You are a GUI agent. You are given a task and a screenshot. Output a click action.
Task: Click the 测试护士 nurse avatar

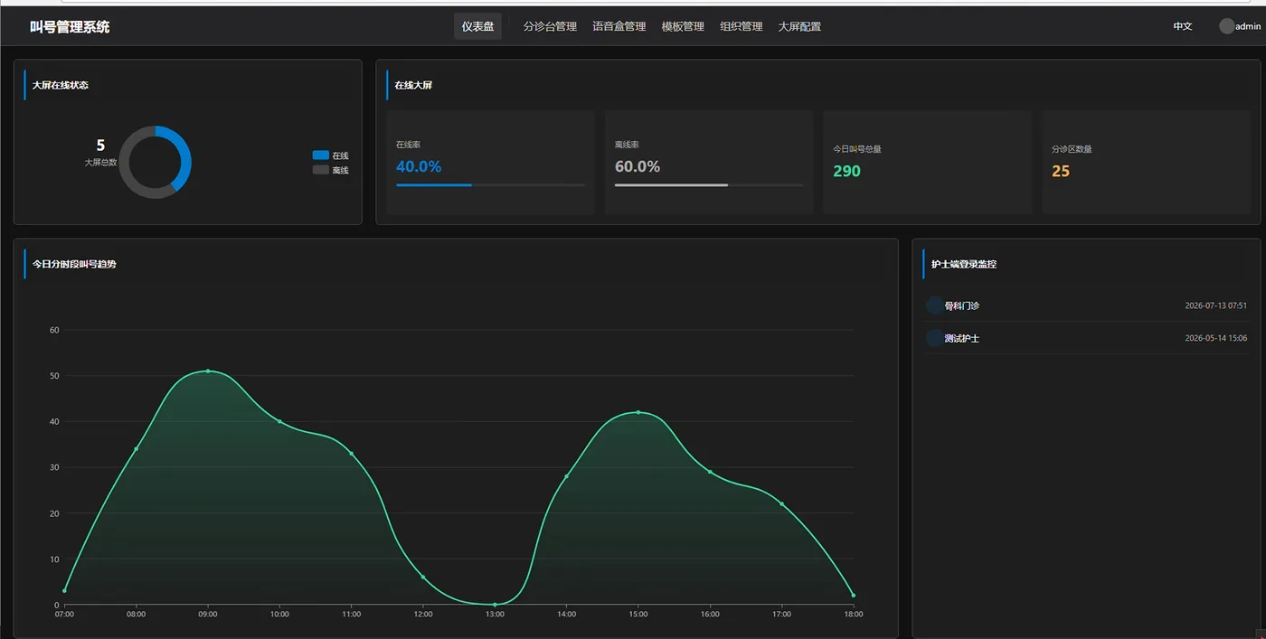click(x=934, y=338)
